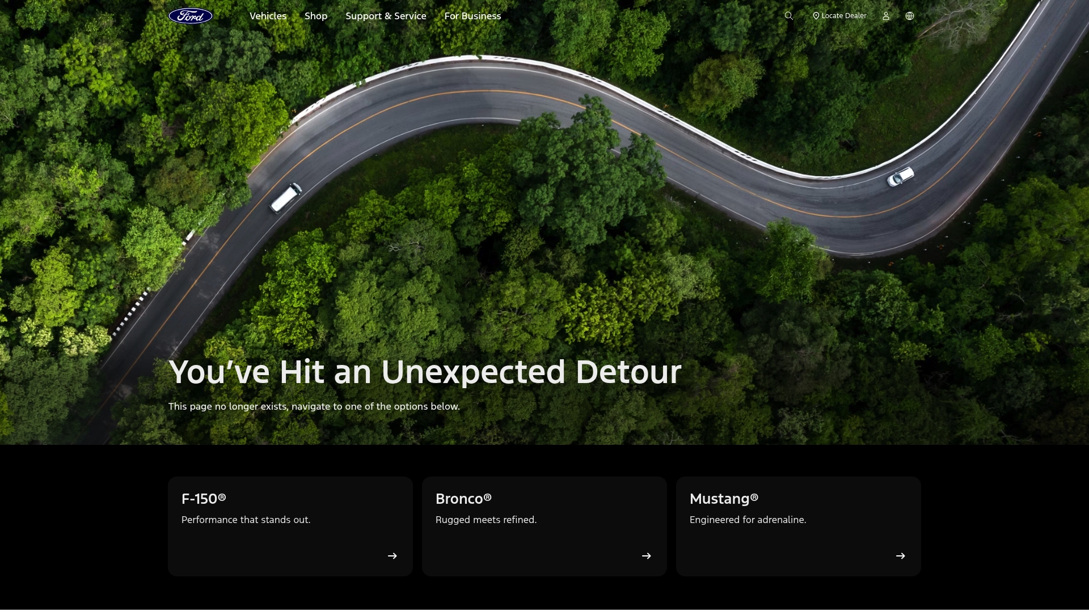This screenshot has width=1089, height=612.
Task: Click the "You've Hit an Unexpected Detour" heading
Action: 425,372
